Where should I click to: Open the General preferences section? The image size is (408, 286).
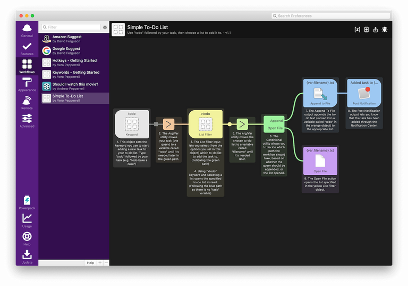pos(27,30)
